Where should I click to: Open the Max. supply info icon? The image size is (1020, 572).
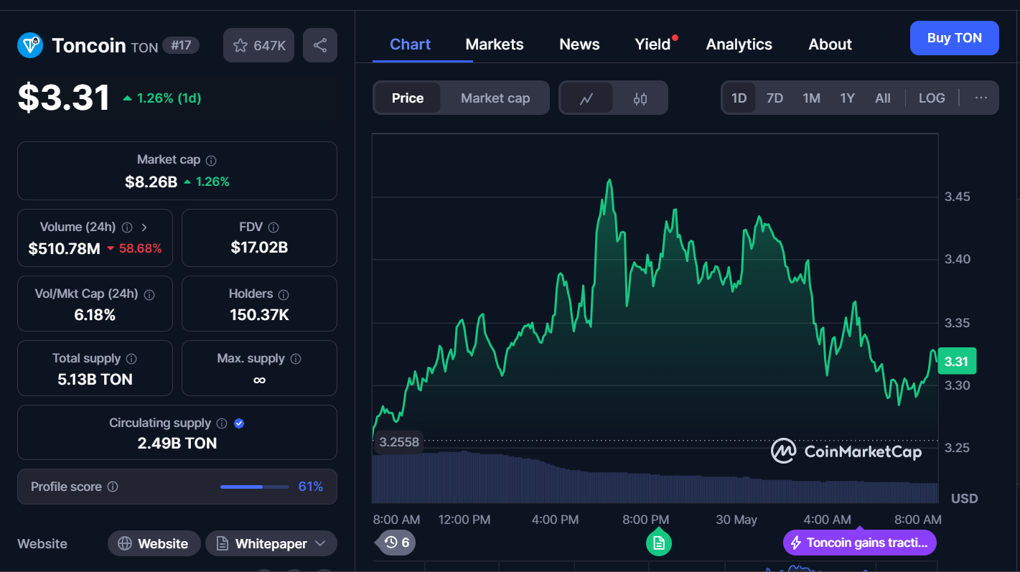click(296, 359)
